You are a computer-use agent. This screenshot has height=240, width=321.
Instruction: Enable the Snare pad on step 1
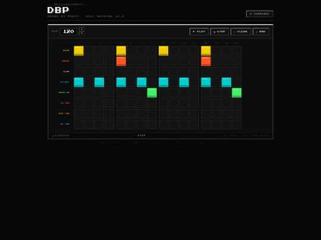point(79,61)
